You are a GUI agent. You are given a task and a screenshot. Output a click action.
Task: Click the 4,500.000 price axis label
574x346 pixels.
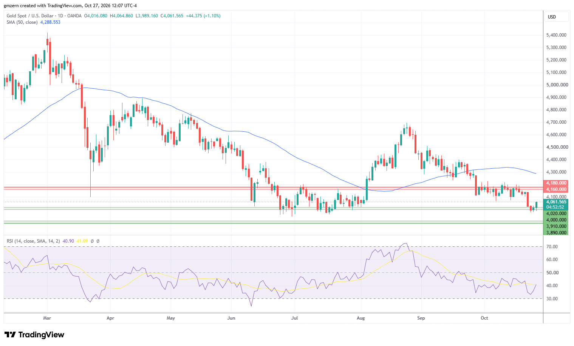coord(557,147)
